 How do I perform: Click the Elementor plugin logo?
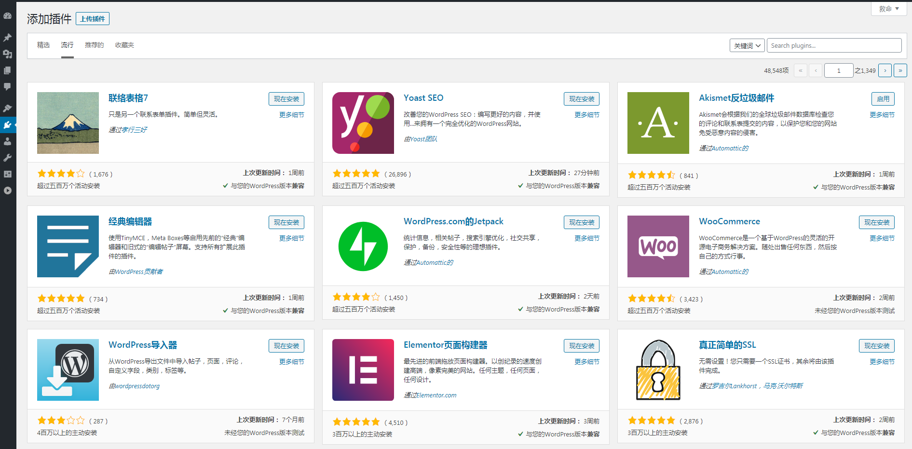pyautogui.click(x=363, y=370)
